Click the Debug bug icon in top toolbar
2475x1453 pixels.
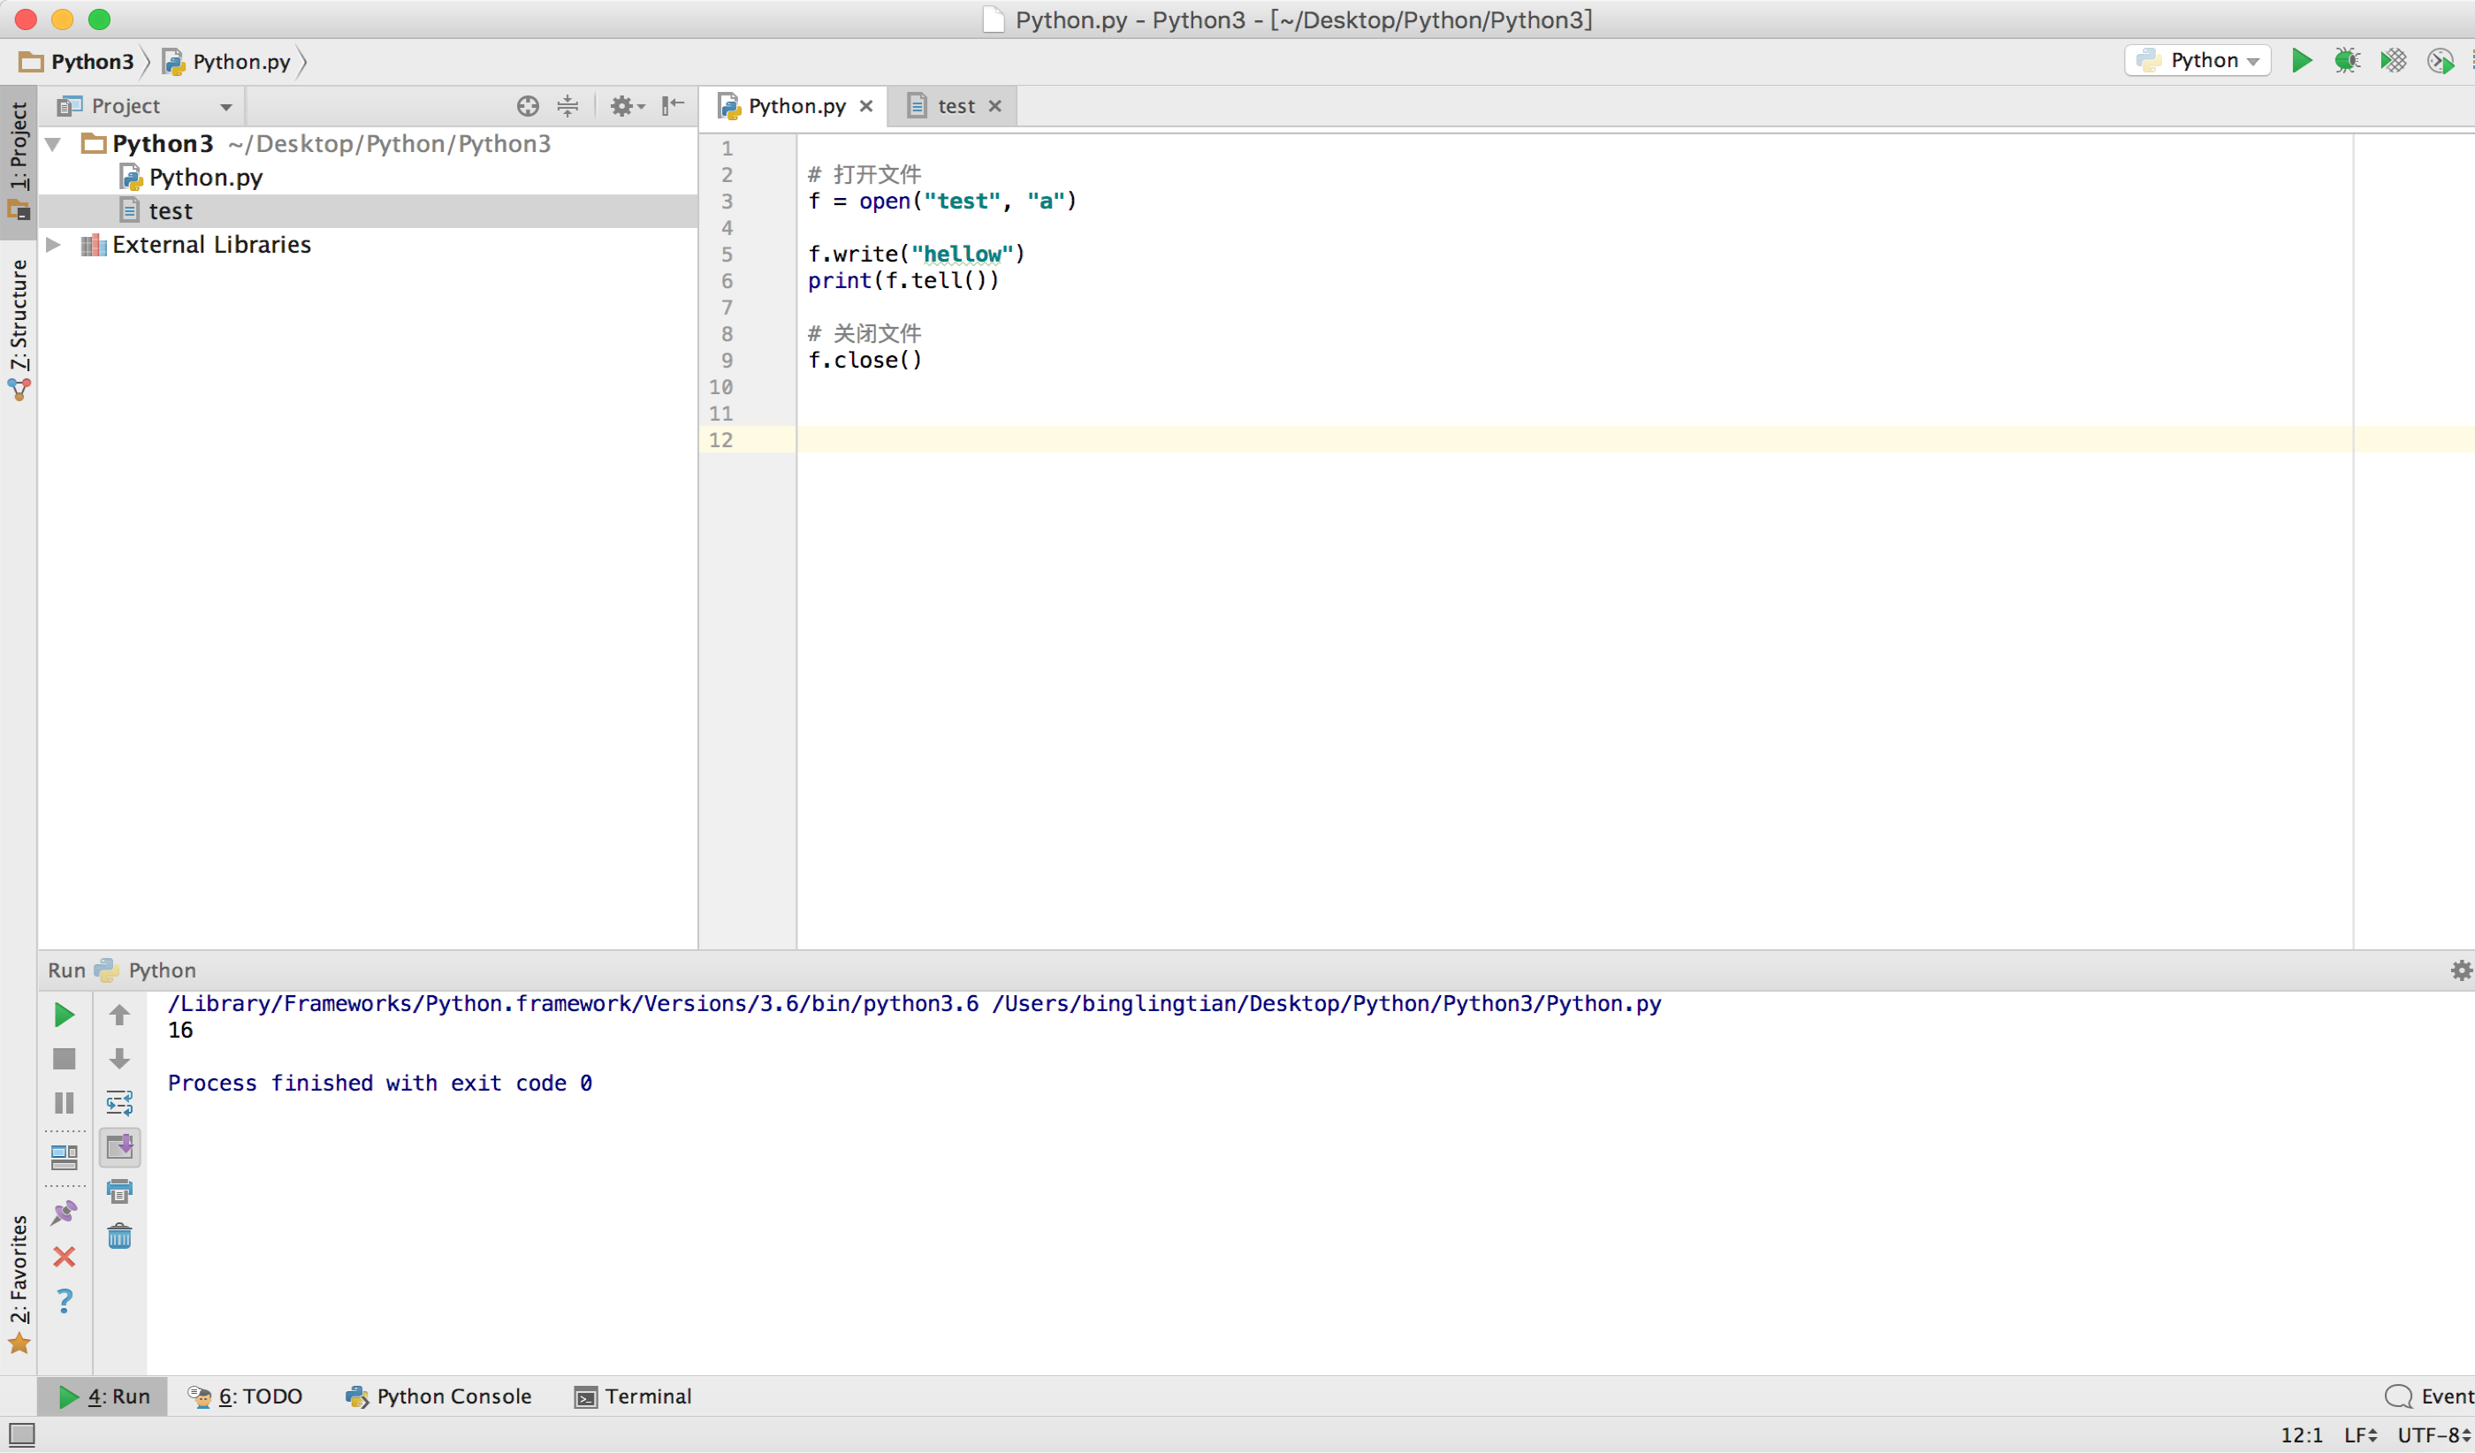click(2346, 61)
